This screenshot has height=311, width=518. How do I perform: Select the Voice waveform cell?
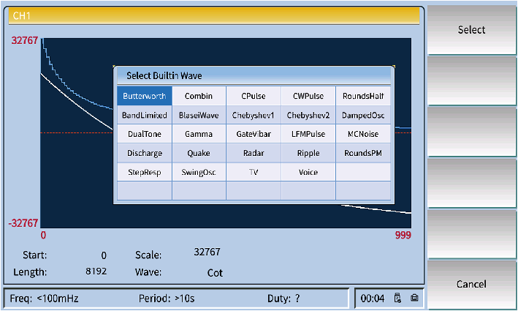tap(308, 173)
